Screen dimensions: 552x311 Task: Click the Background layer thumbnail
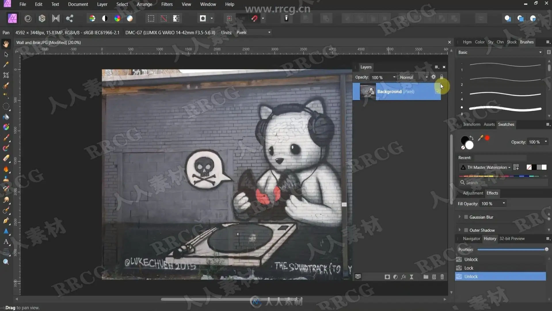coord(368,92)
